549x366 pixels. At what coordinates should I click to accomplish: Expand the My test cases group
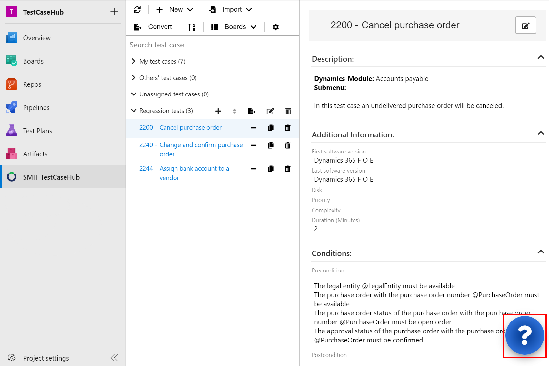pos(134,61)
